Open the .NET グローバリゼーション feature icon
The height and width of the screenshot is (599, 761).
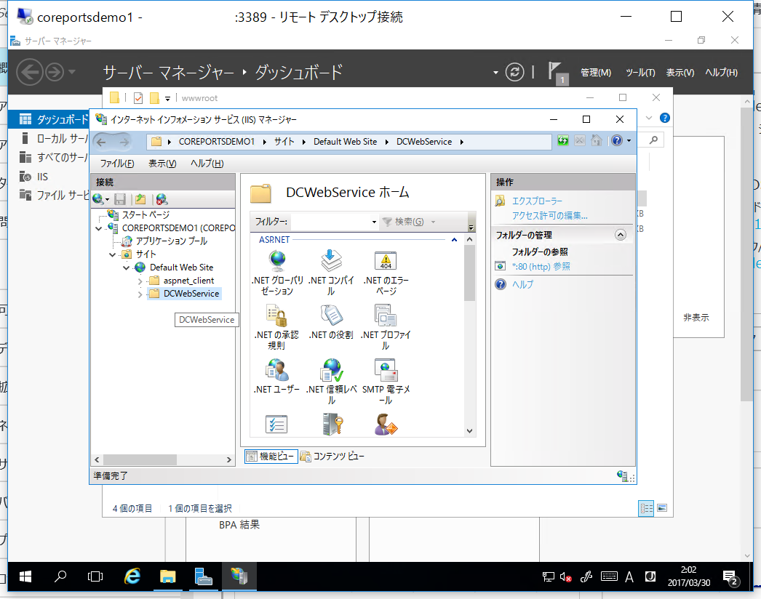click(x=277, y=272)
